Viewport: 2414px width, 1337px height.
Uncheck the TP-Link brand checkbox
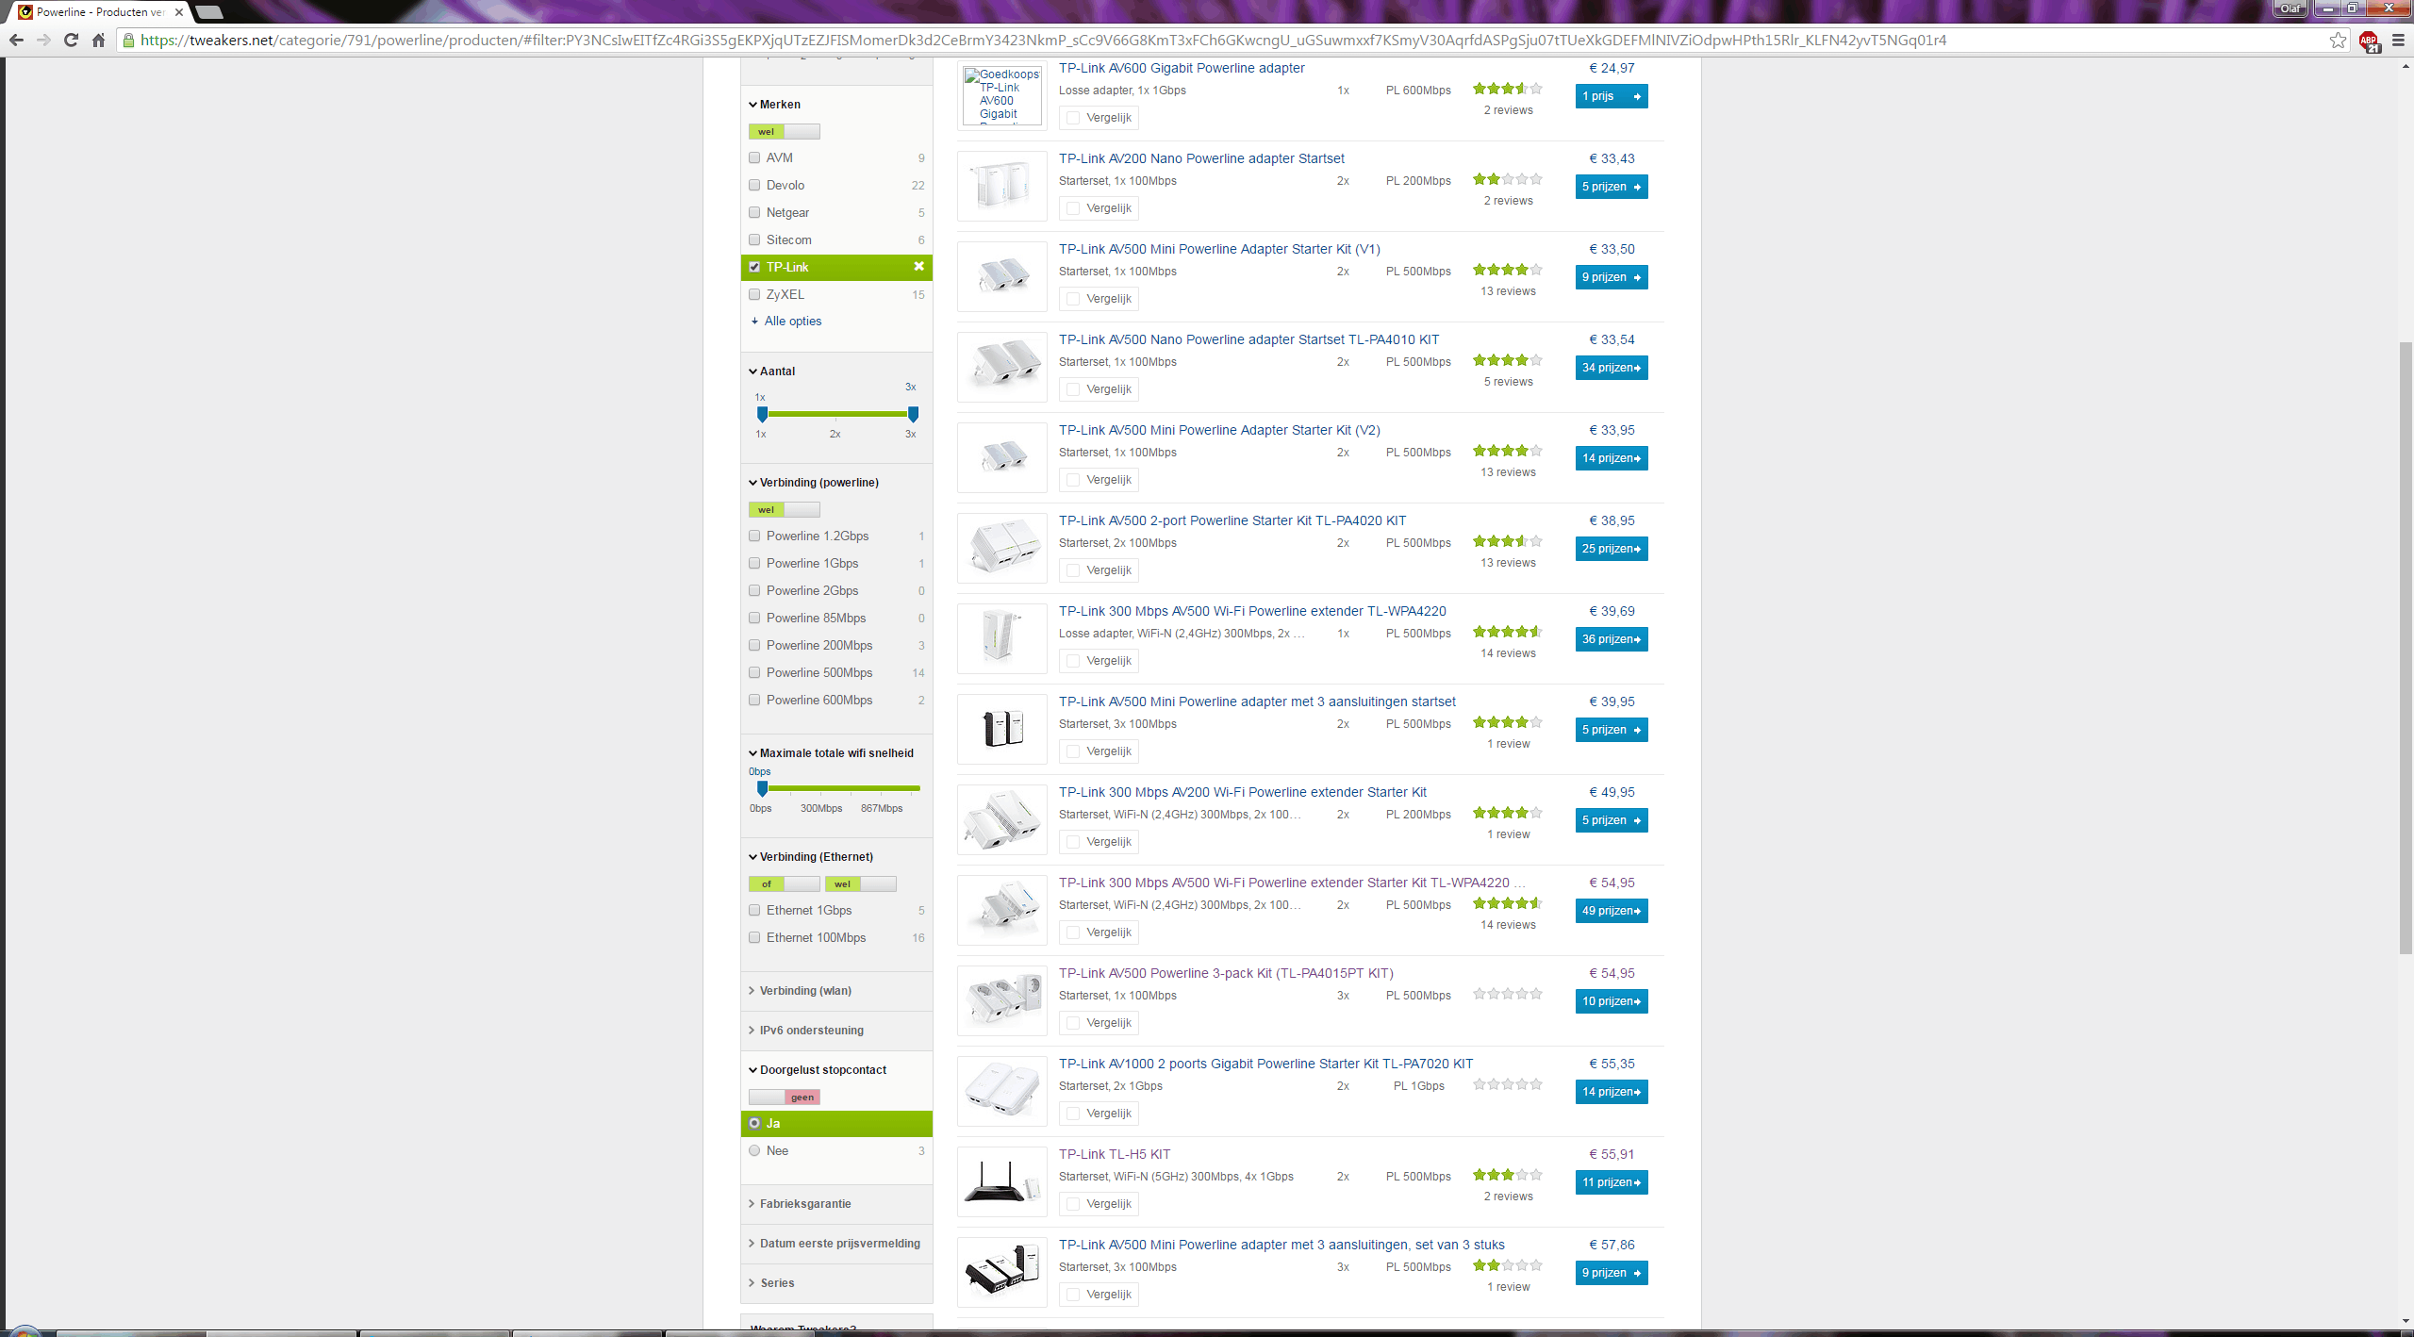[754, 267]
